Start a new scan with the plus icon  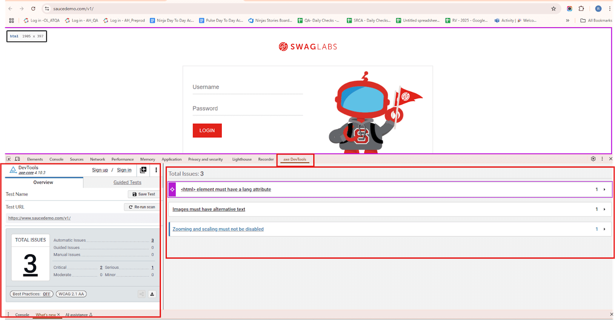143,170
